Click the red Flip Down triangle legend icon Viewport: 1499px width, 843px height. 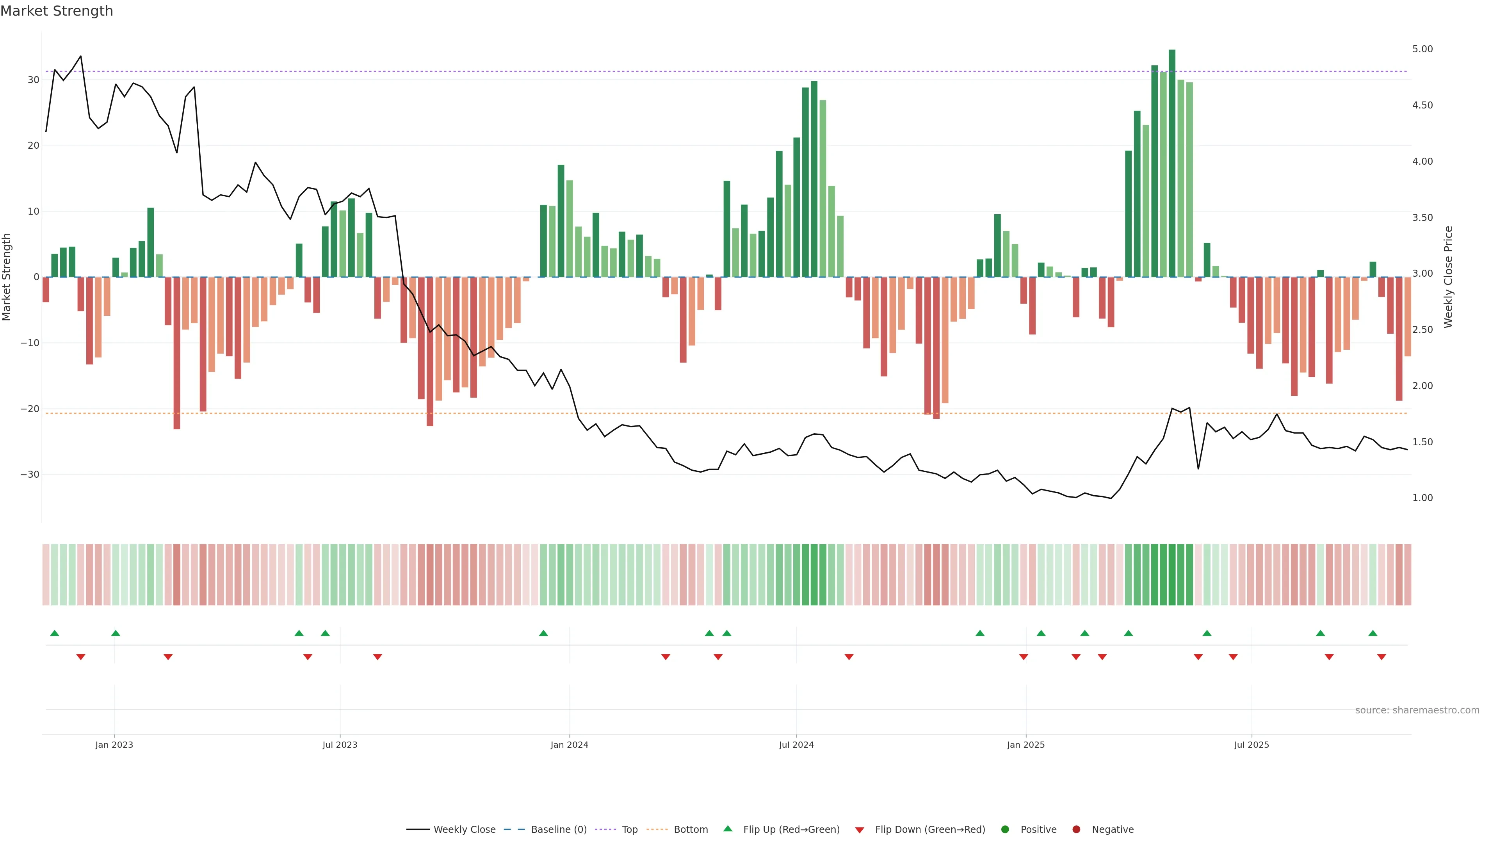click(860, 830)
